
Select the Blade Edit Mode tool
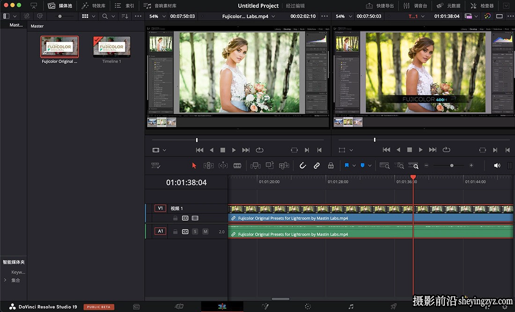[x=237, y=166]
